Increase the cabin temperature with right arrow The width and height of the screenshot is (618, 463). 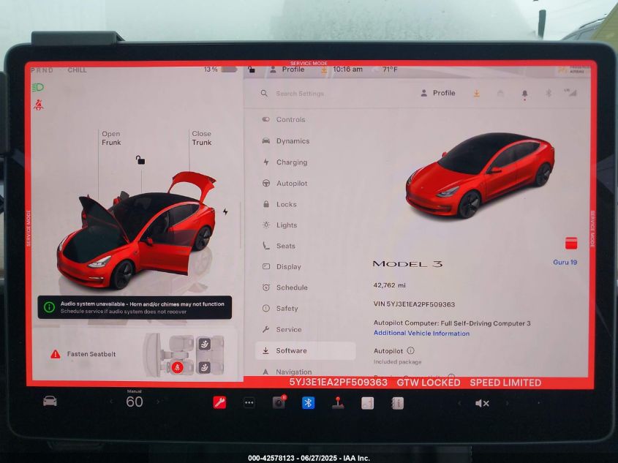[157, 402]
